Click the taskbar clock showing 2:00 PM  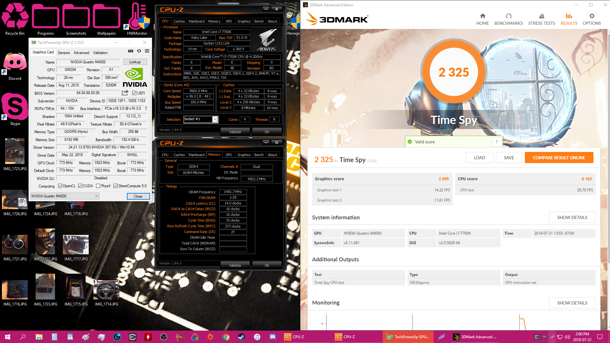click(582, 337)
